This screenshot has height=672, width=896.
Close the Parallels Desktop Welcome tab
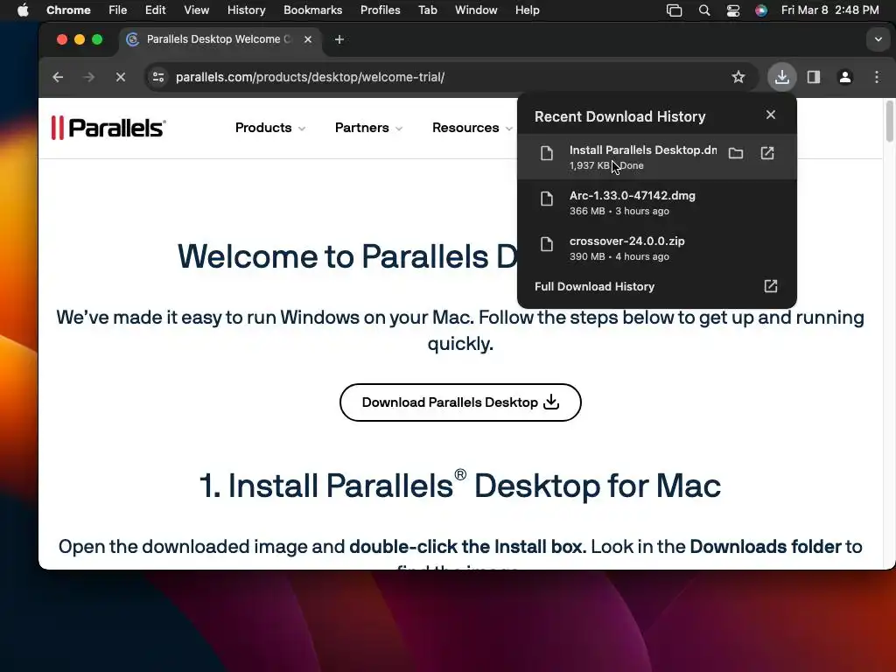click(308, 39)
